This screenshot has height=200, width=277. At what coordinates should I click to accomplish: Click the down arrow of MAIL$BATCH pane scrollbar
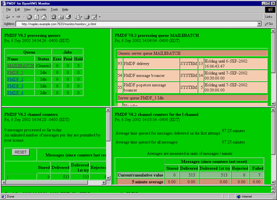(x=273, y=104)
